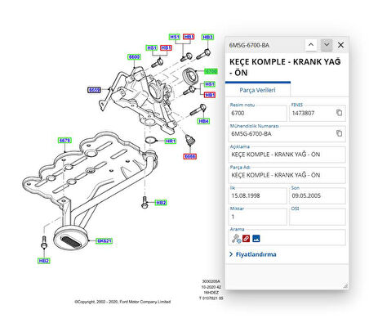Select the 6676 callout label
This screenshot has height=323, width=369.
pyautogui.click(x=64, y=141)
